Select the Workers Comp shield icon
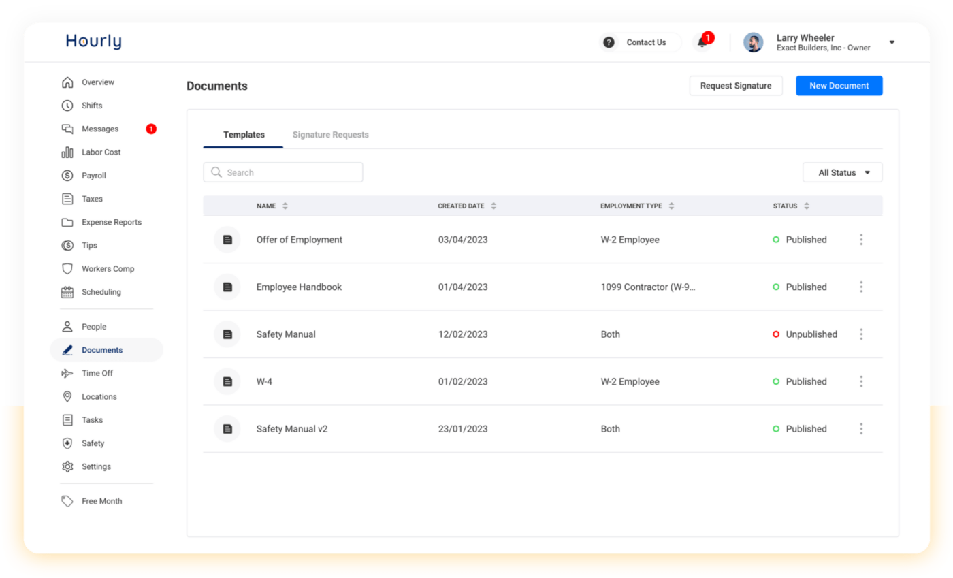The height and width of the screenshot is (578, 953). pos(67,269)
